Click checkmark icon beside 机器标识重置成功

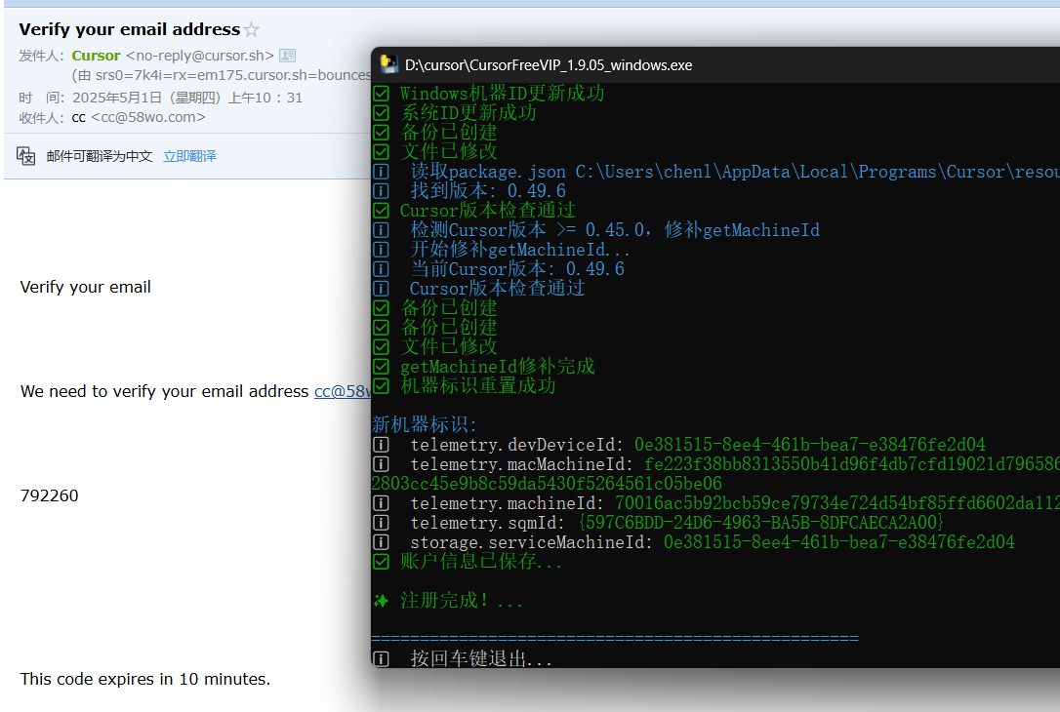tap(382, 386)
